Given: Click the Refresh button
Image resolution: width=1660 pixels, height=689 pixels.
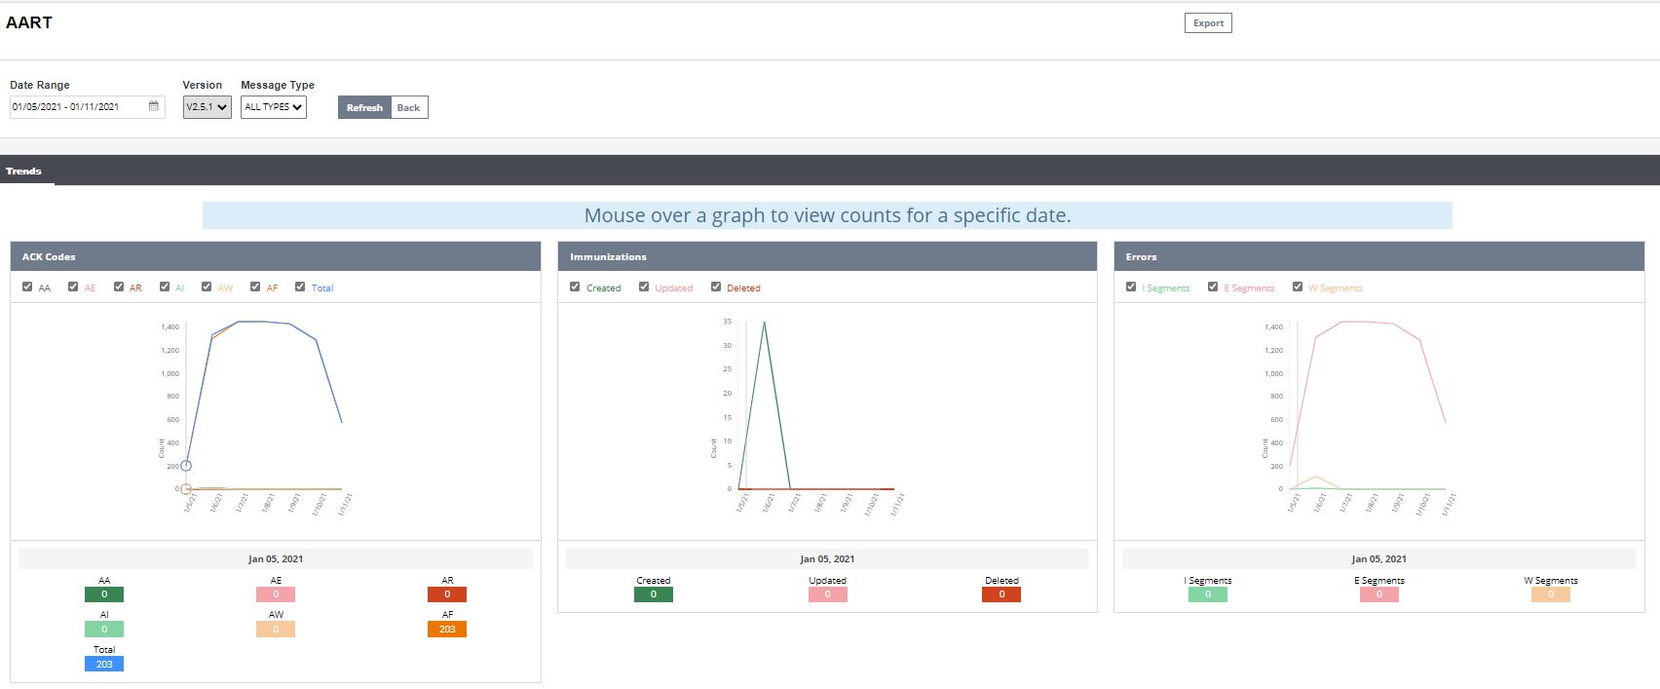Looking at the screenshot, I should click(364, 107).
